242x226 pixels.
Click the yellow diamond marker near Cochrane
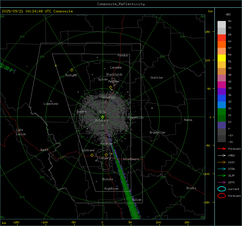[92, 155]
